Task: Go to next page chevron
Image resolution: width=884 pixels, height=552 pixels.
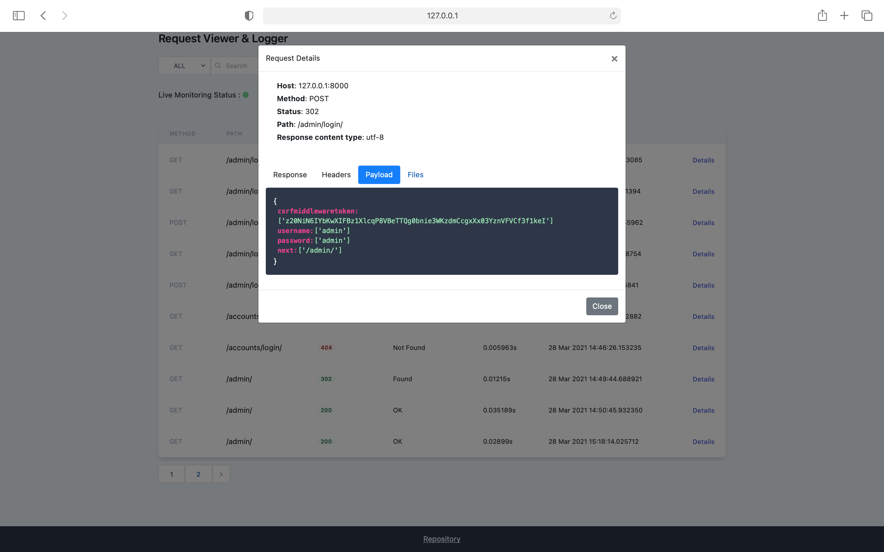Action: (x=221, y=474)
